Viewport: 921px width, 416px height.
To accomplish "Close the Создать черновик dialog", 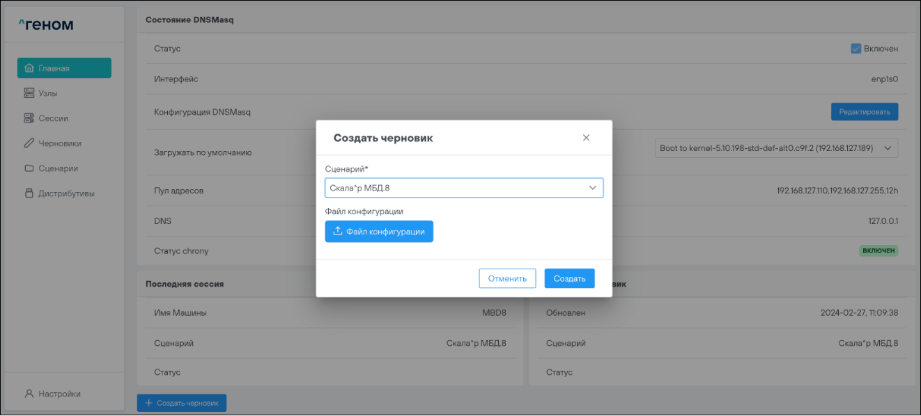I will pos(586,138).
